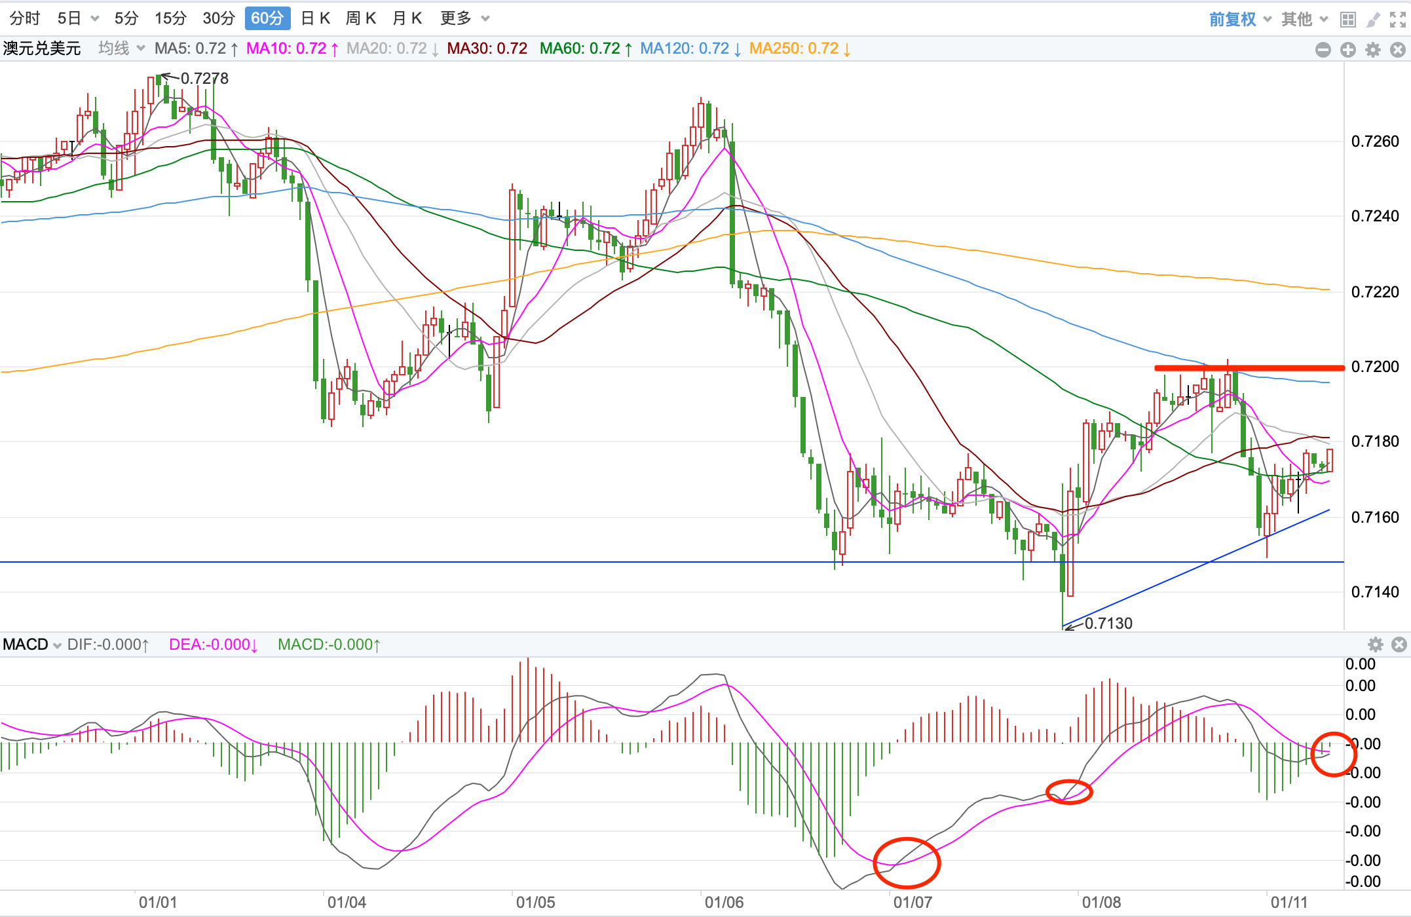1411x917 pixels.
Task: Click the 0.7180 price axis label
Action: tap(1375, 441)
